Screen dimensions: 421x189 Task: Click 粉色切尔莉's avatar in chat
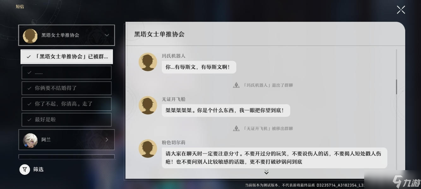148,149
